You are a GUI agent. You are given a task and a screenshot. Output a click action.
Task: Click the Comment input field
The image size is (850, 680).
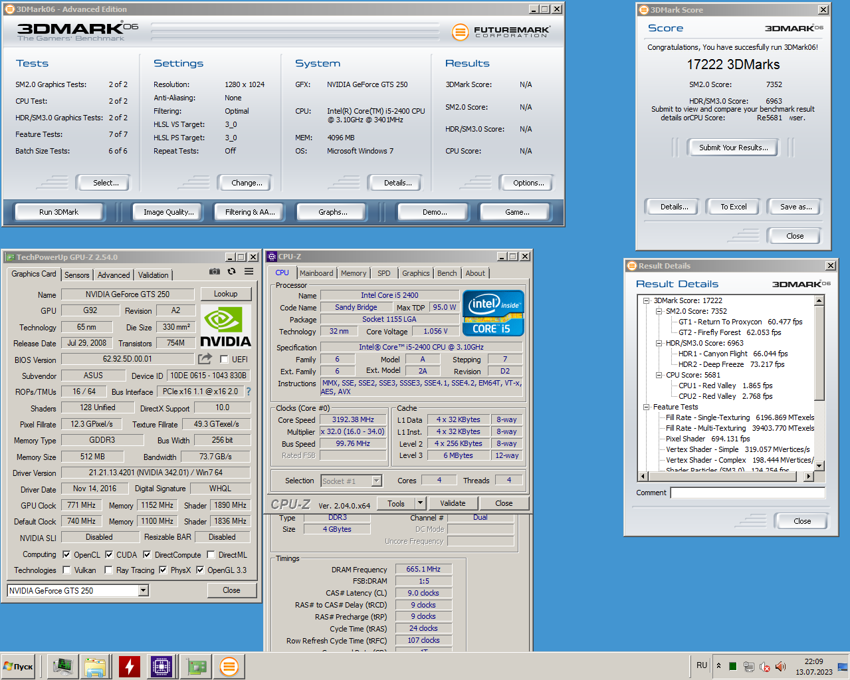pos(748,493)
